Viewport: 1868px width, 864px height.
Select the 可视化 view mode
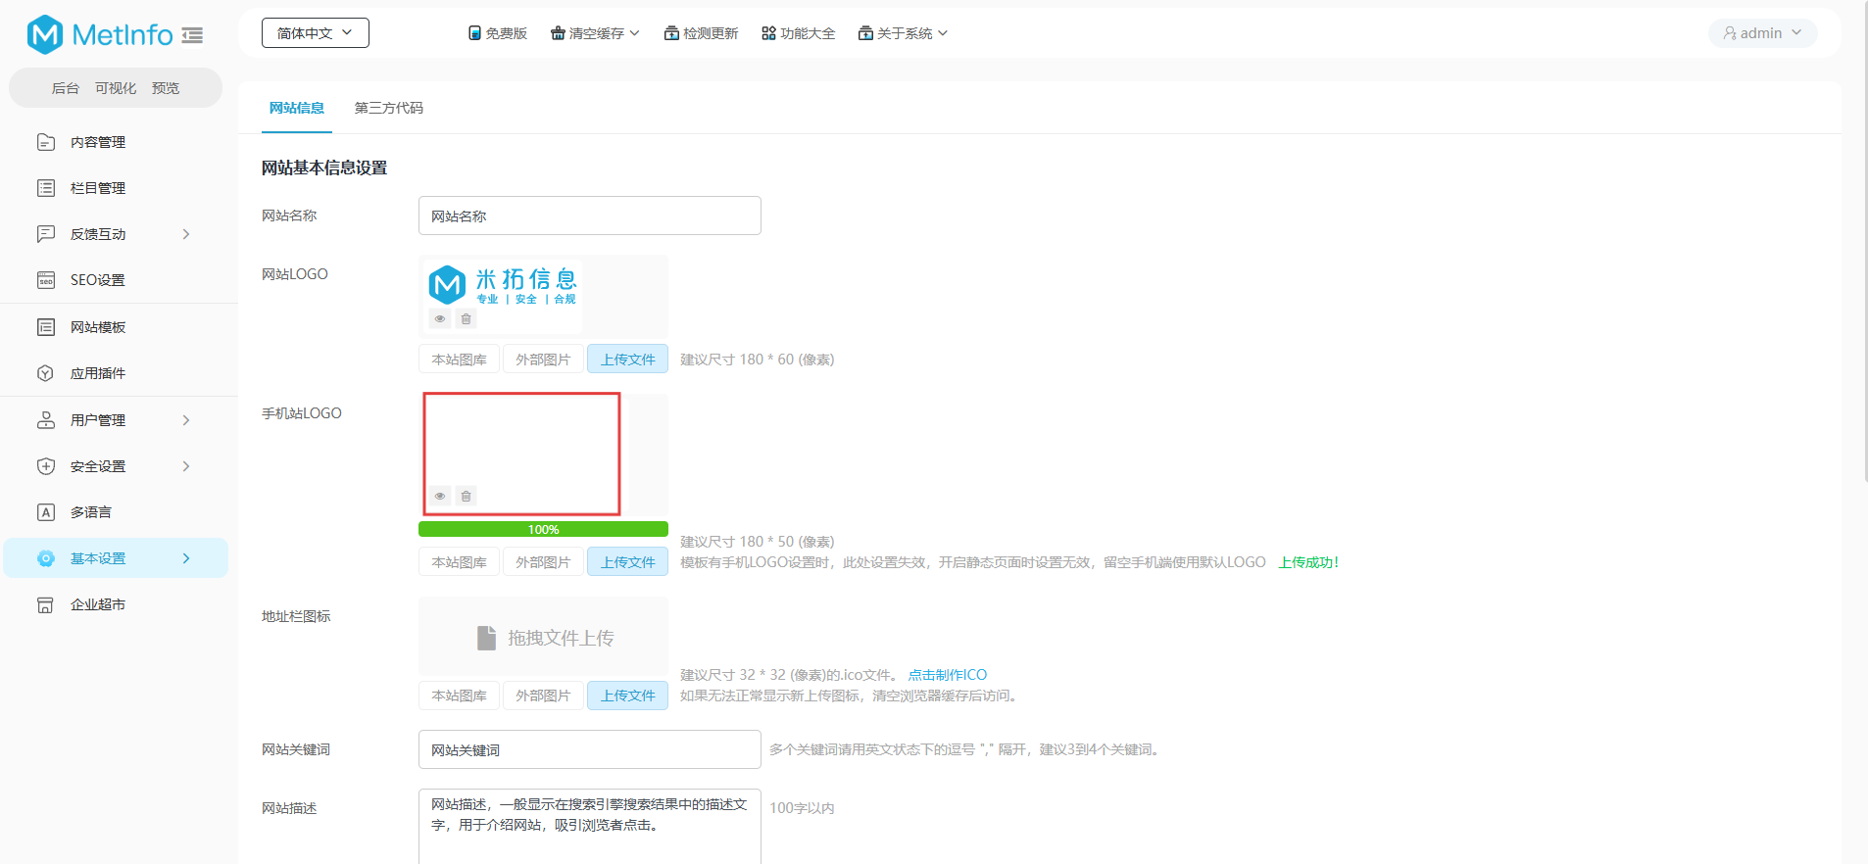tap(116, 88)
